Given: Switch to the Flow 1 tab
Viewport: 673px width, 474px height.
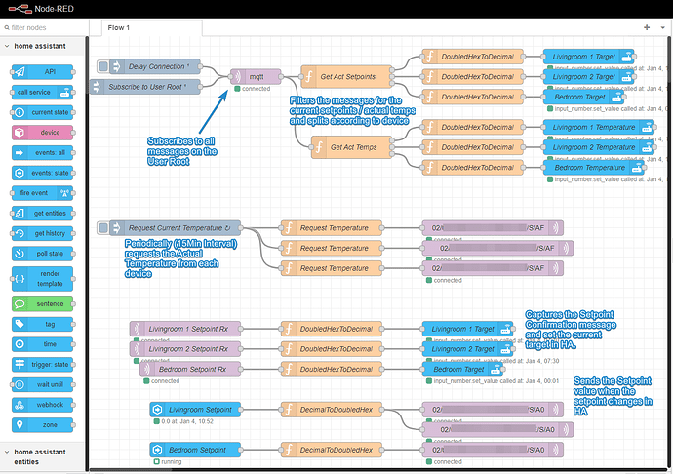Looking at the screenshot, I should [121, 28].
